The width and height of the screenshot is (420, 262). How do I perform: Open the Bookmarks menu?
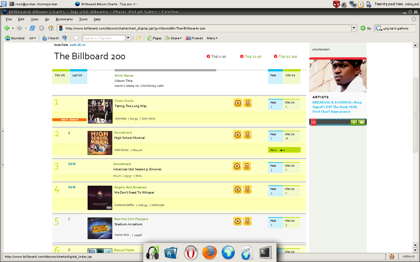(x=64, y=19)
